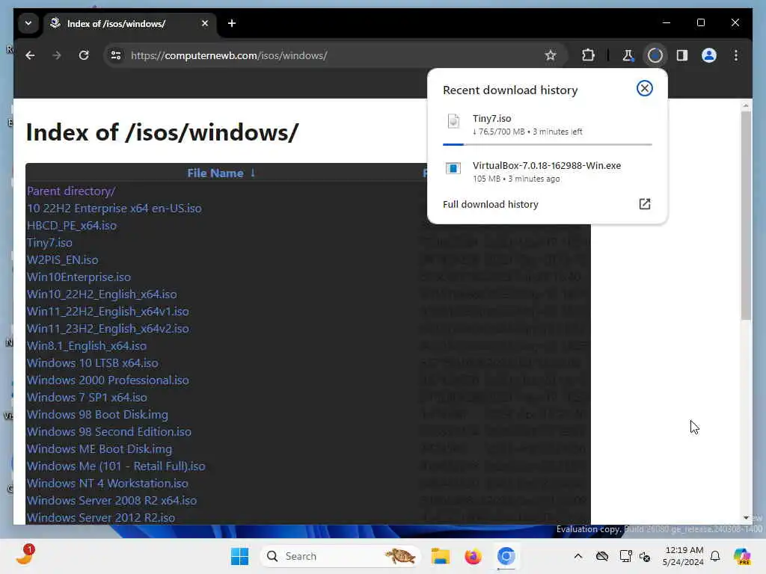Click the open-in-new-tab icon beside Full download history
This screenshot has height=574, width=766.
pyautogui.click(x=645, y=204)
